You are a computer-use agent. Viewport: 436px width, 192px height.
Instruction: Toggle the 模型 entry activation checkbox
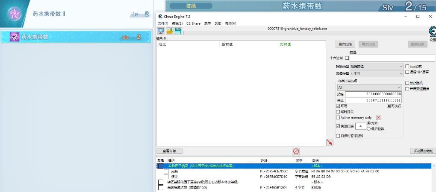coord(166,177)
